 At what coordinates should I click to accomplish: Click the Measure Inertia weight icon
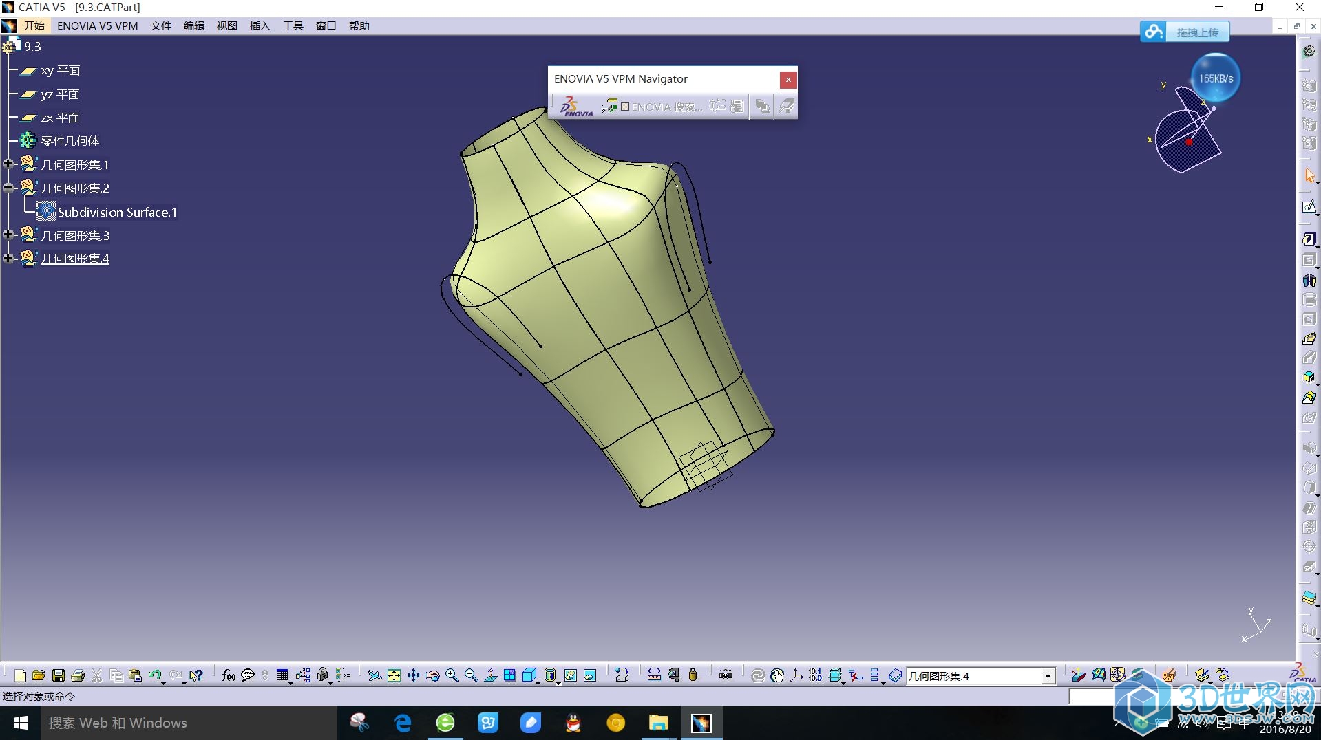click(x=693, y=675)
